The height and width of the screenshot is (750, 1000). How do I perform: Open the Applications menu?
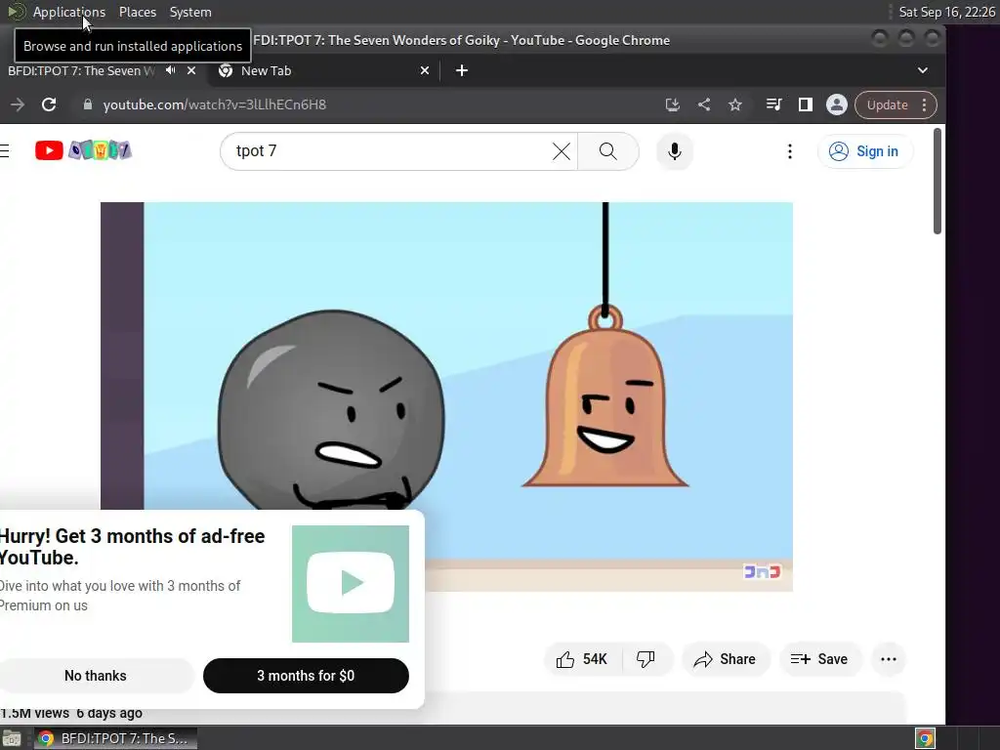69,12
